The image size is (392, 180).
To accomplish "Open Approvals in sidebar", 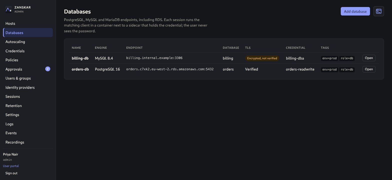I will pyautogui.click(x=28, y=69).
